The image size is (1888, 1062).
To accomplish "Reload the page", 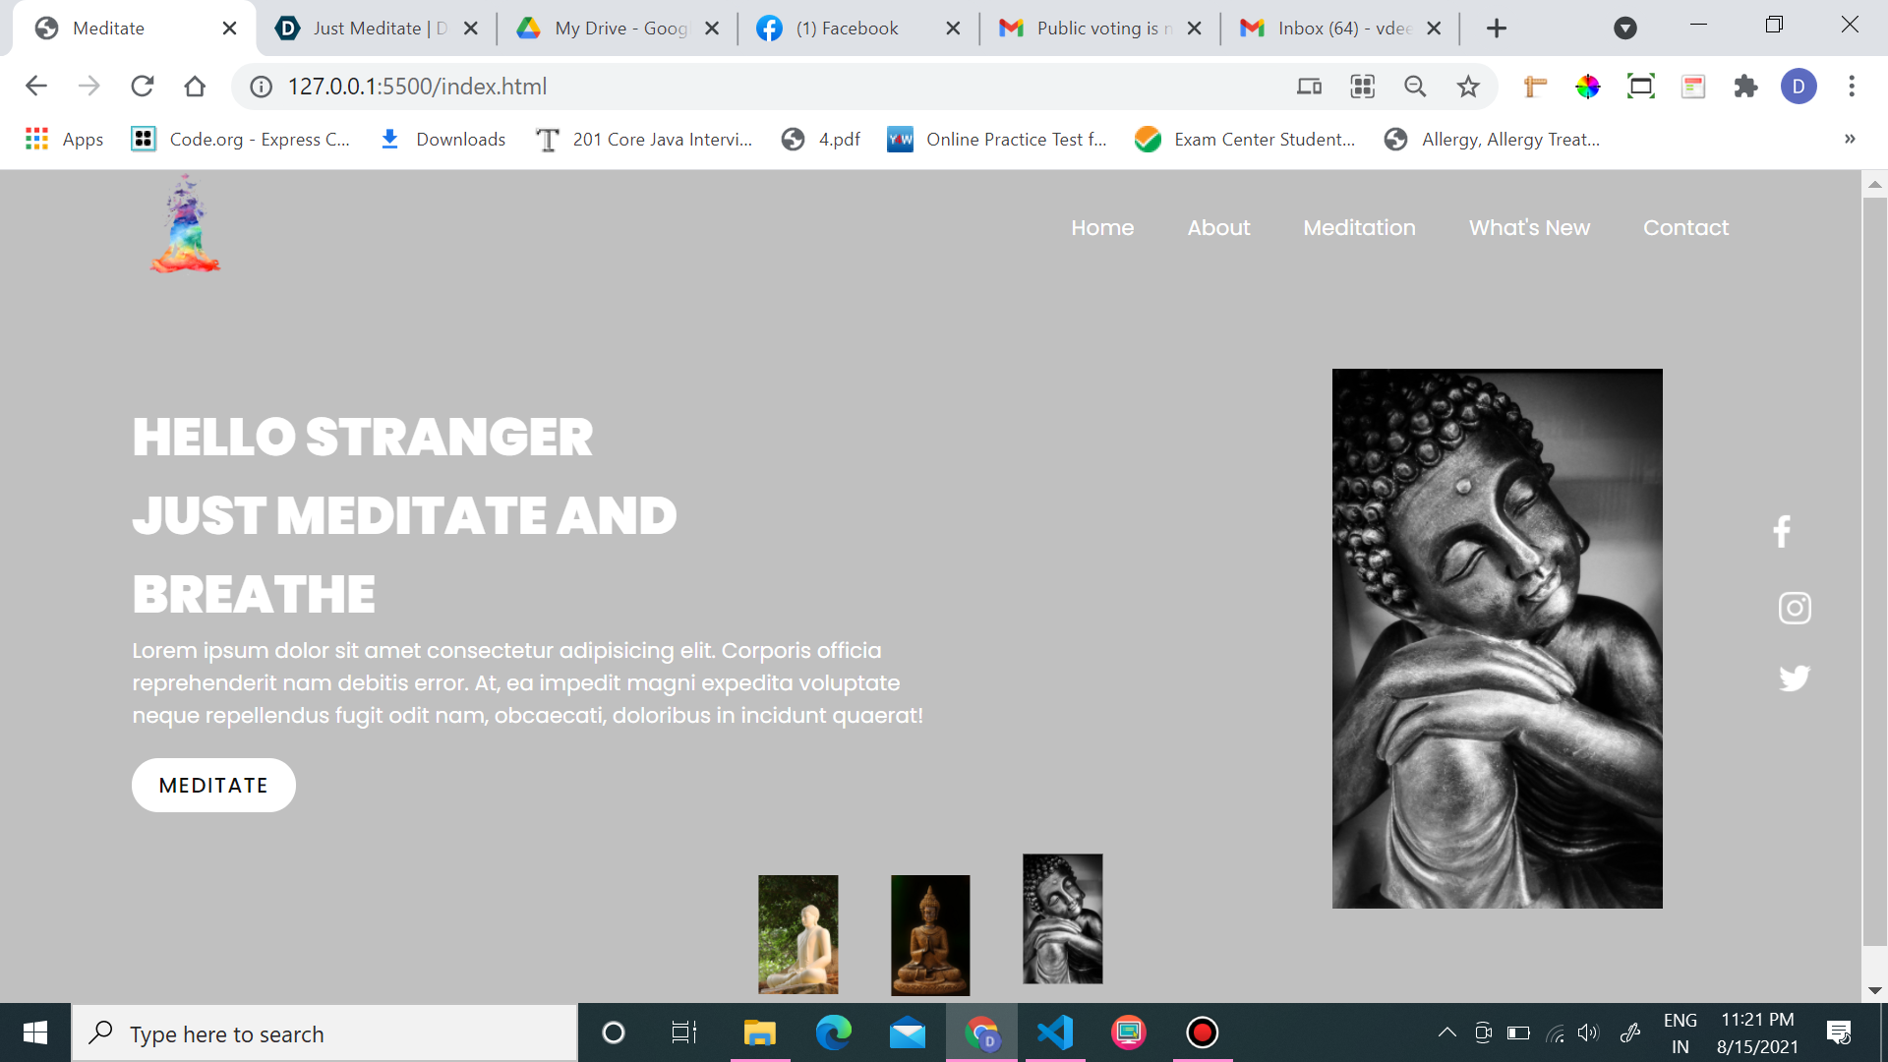I will 143,87.
